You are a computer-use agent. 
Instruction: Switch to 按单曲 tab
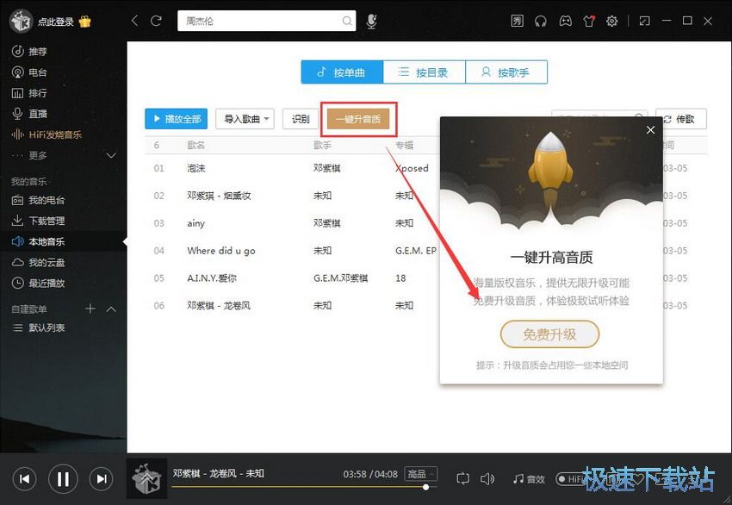(x=342, y=72)
